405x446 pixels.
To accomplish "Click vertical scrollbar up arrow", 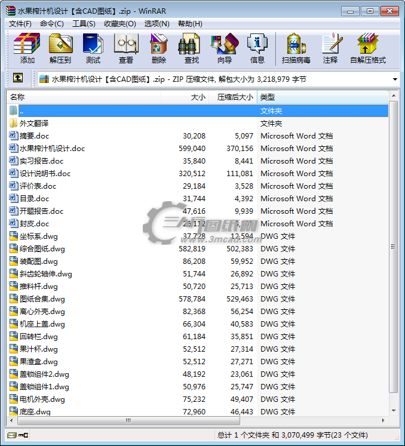I will [x=394, y=96].
